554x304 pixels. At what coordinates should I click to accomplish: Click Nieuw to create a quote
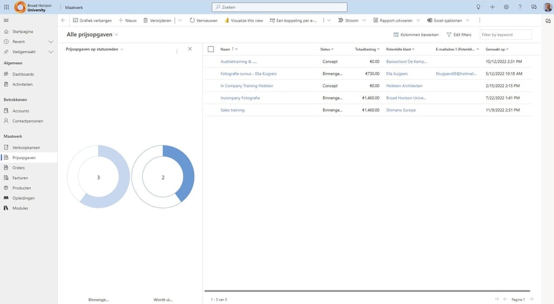coord(127,21)
